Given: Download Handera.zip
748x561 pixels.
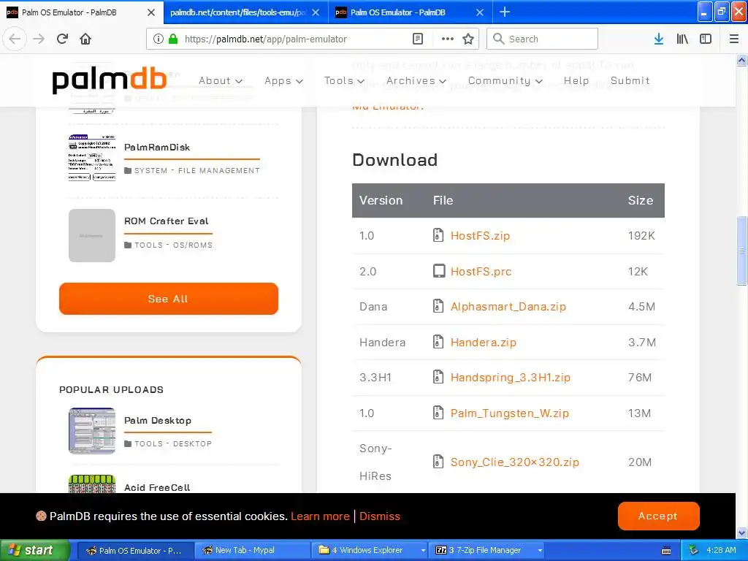Looking at the screenshot, I should click(484, 342).
